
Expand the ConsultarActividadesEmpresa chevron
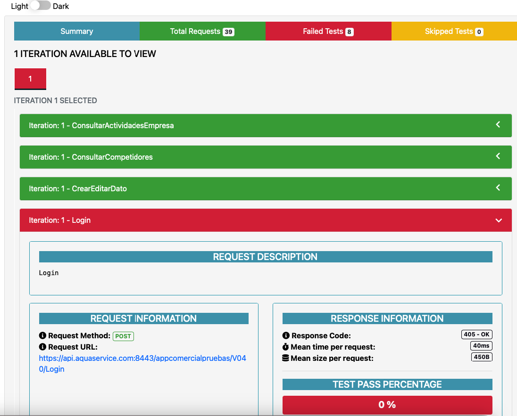[498, 125]
